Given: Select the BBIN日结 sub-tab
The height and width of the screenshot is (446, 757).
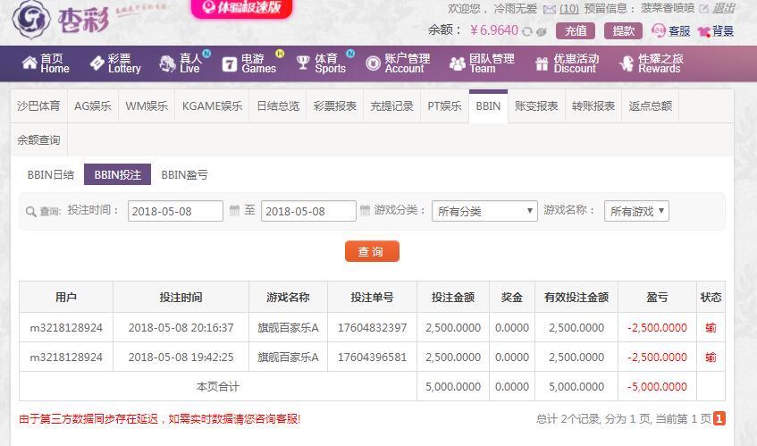Looking at the screenshot, I should pyautogui.click(x=51, y=175).
